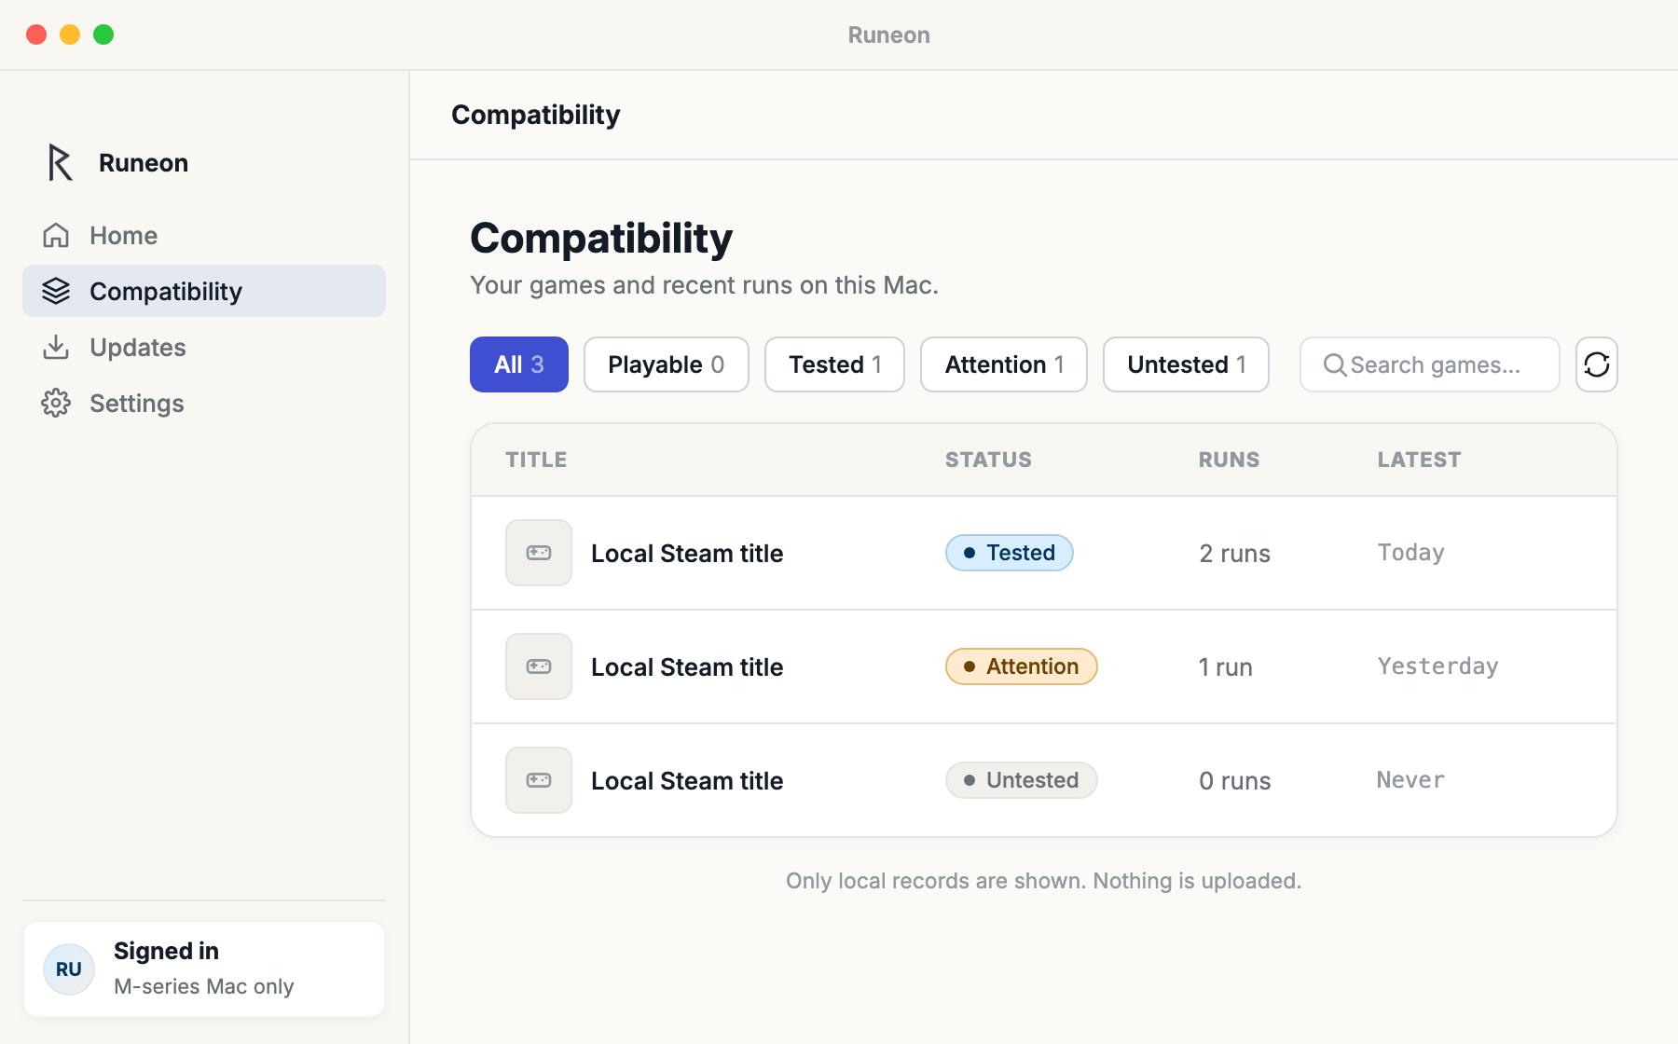The width and height of the screenshot is (1678, 1044).
Task: Click the LATEST column header
Action: tap(1419, 460)
